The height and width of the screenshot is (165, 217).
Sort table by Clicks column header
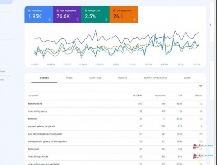coord(139,95)
